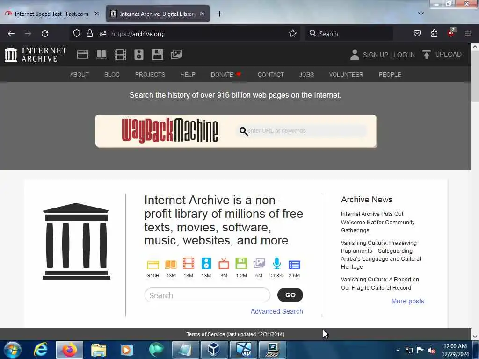Open the More posts link

click(x=408, y=301)
